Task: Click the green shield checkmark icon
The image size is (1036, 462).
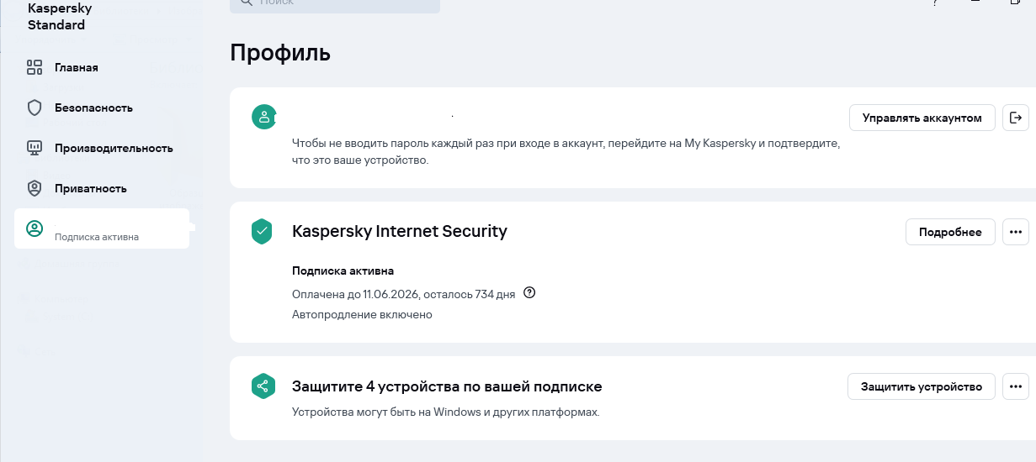Action: 263,231
